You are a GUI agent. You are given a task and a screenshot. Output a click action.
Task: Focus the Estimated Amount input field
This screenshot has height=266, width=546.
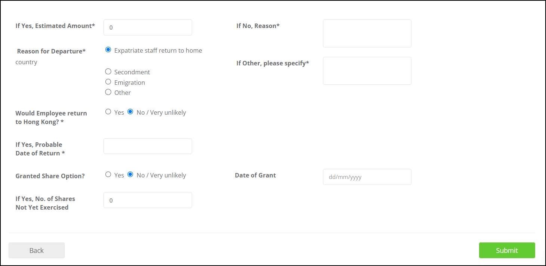(148, 28)
